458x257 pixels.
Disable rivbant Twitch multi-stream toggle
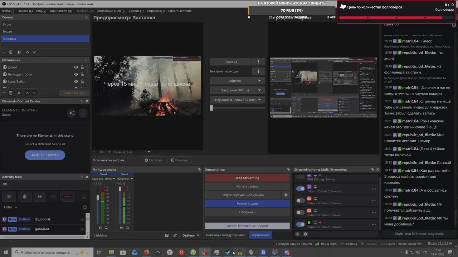tap(301, 188)
